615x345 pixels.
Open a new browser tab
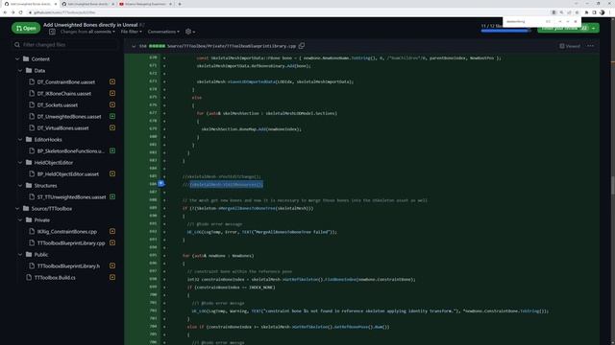[x=180, y=4]
